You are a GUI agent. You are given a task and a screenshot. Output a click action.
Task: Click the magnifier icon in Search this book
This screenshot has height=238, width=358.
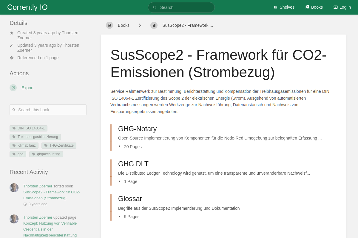(x=14, y=110)
